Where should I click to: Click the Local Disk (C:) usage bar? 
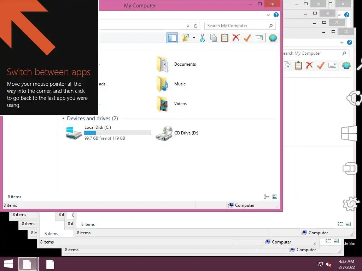pyautogui.click(x=117, y=133)
